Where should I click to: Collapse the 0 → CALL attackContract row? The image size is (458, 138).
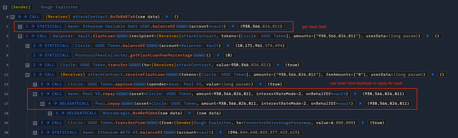[x=12, y=17]
